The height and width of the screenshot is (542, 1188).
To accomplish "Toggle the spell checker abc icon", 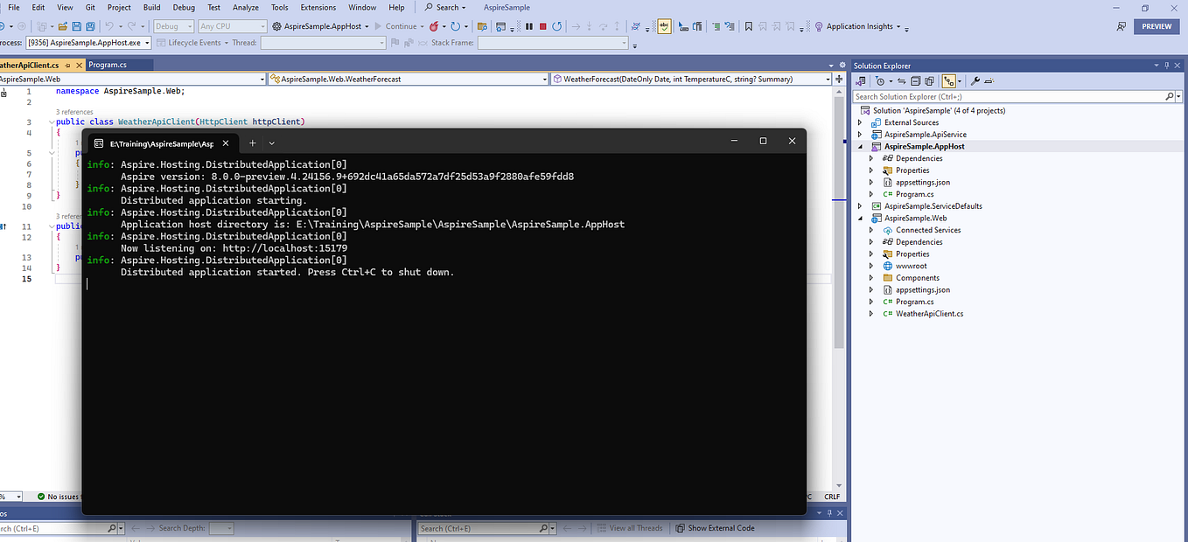I will (664, 26).
